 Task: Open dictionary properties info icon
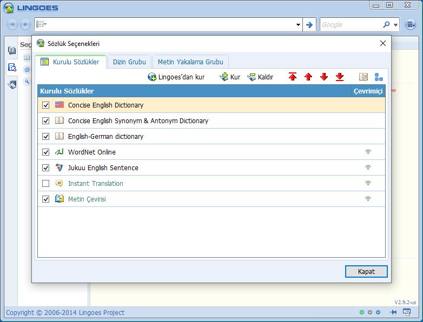[363, 77]
